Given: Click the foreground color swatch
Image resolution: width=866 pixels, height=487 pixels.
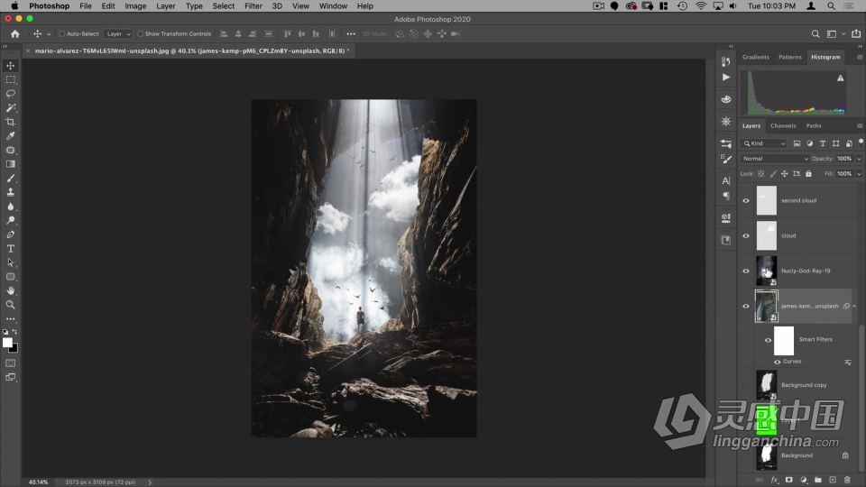Looking at the screenshot, I should (8, 342).
